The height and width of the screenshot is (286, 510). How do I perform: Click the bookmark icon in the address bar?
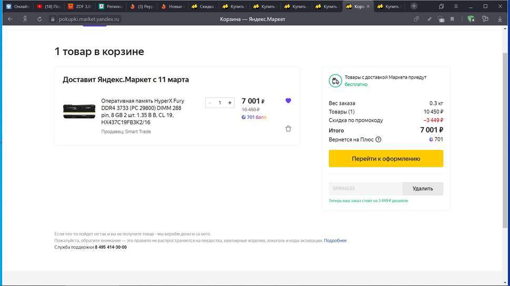[452, 19]
